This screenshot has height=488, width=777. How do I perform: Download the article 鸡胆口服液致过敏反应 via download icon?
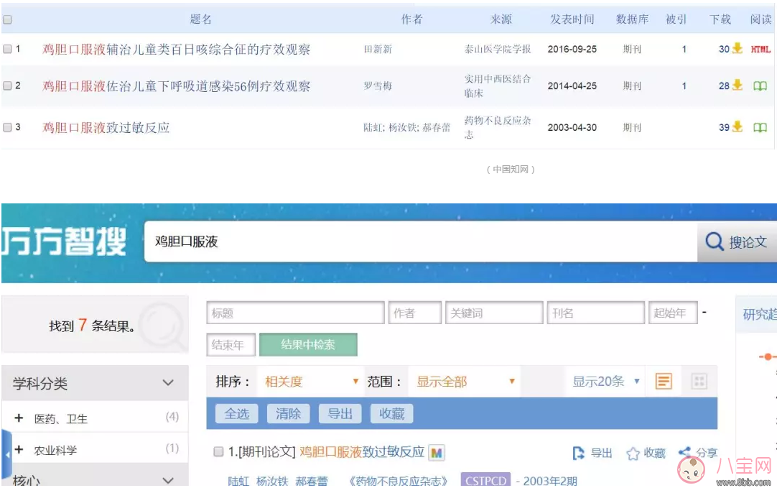click(737, 127)
